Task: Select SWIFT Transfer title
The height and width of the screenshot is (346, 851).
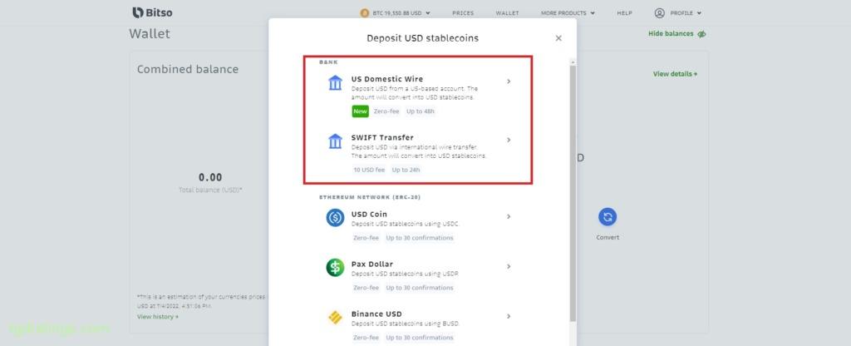Action: (382, 137)
